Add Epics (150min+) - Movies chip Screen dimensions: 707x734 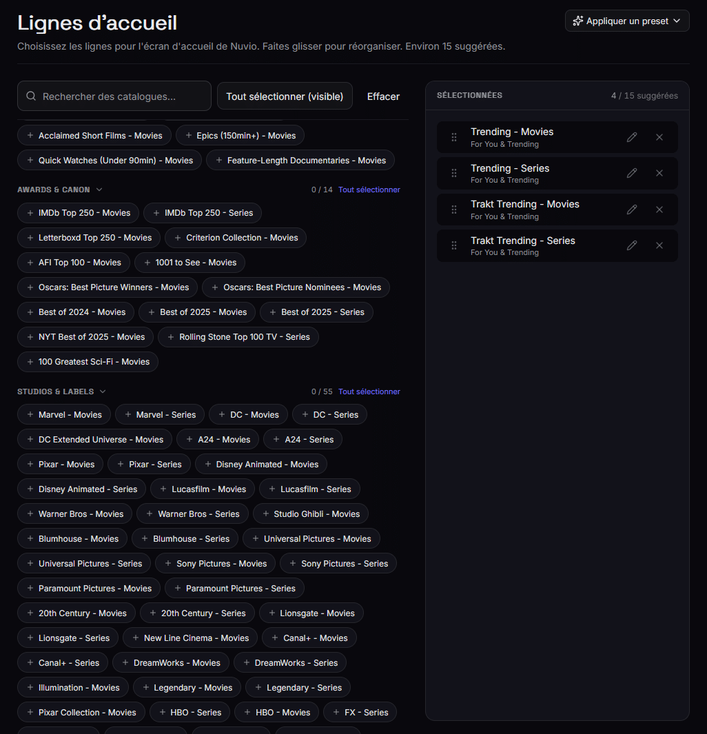click(x=240, y=136)
